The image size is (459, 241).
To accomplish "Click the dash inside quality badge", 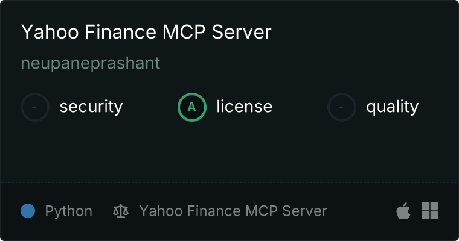I will coord(341,107).
